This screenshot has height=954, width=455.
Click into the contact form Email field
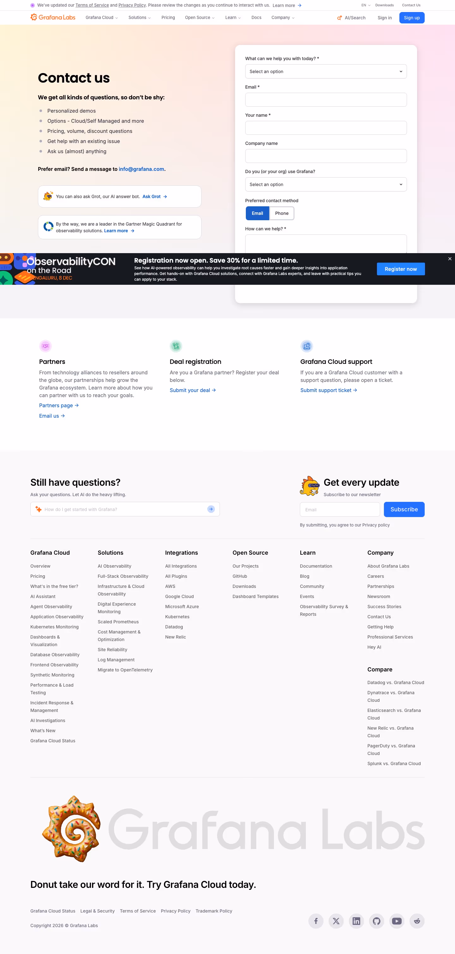[x=326, y=100]
